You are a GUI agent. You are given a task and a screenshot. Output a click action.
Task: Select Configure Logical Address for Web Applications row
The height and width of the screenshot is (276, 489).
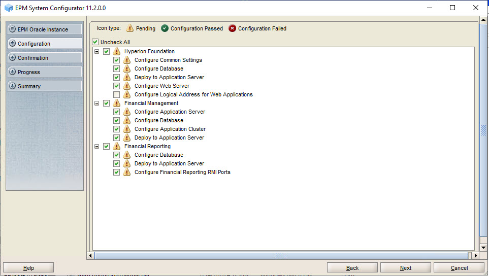pos(193,94)
